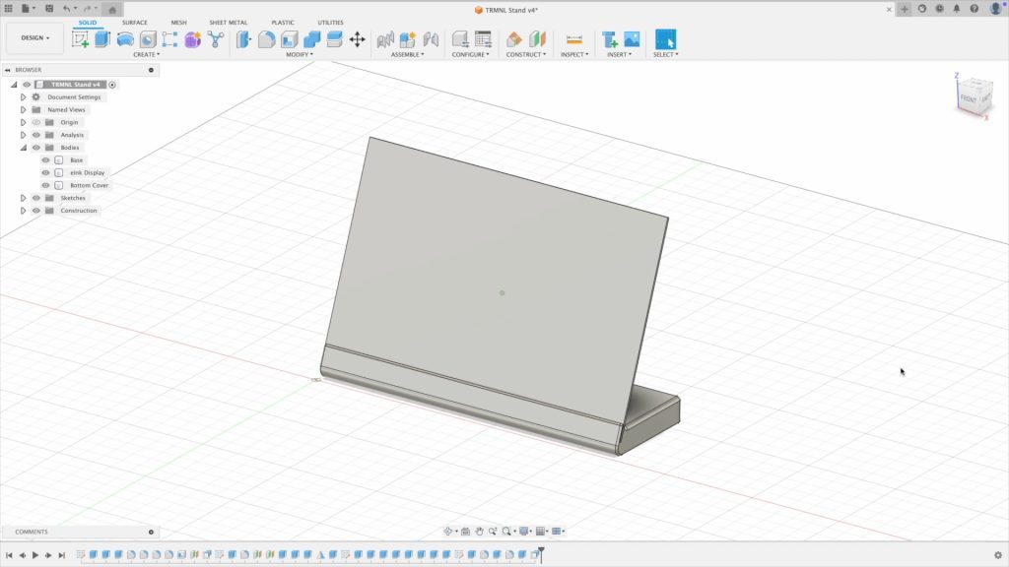The image size is (1009, 567).
Task: Expand the Origin folder
Action: tap(24, 122)
